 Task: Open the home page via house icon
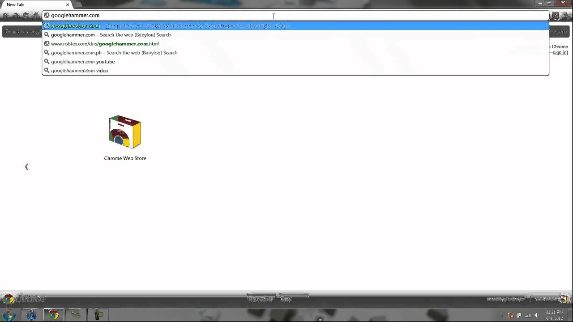coord(35,15)
